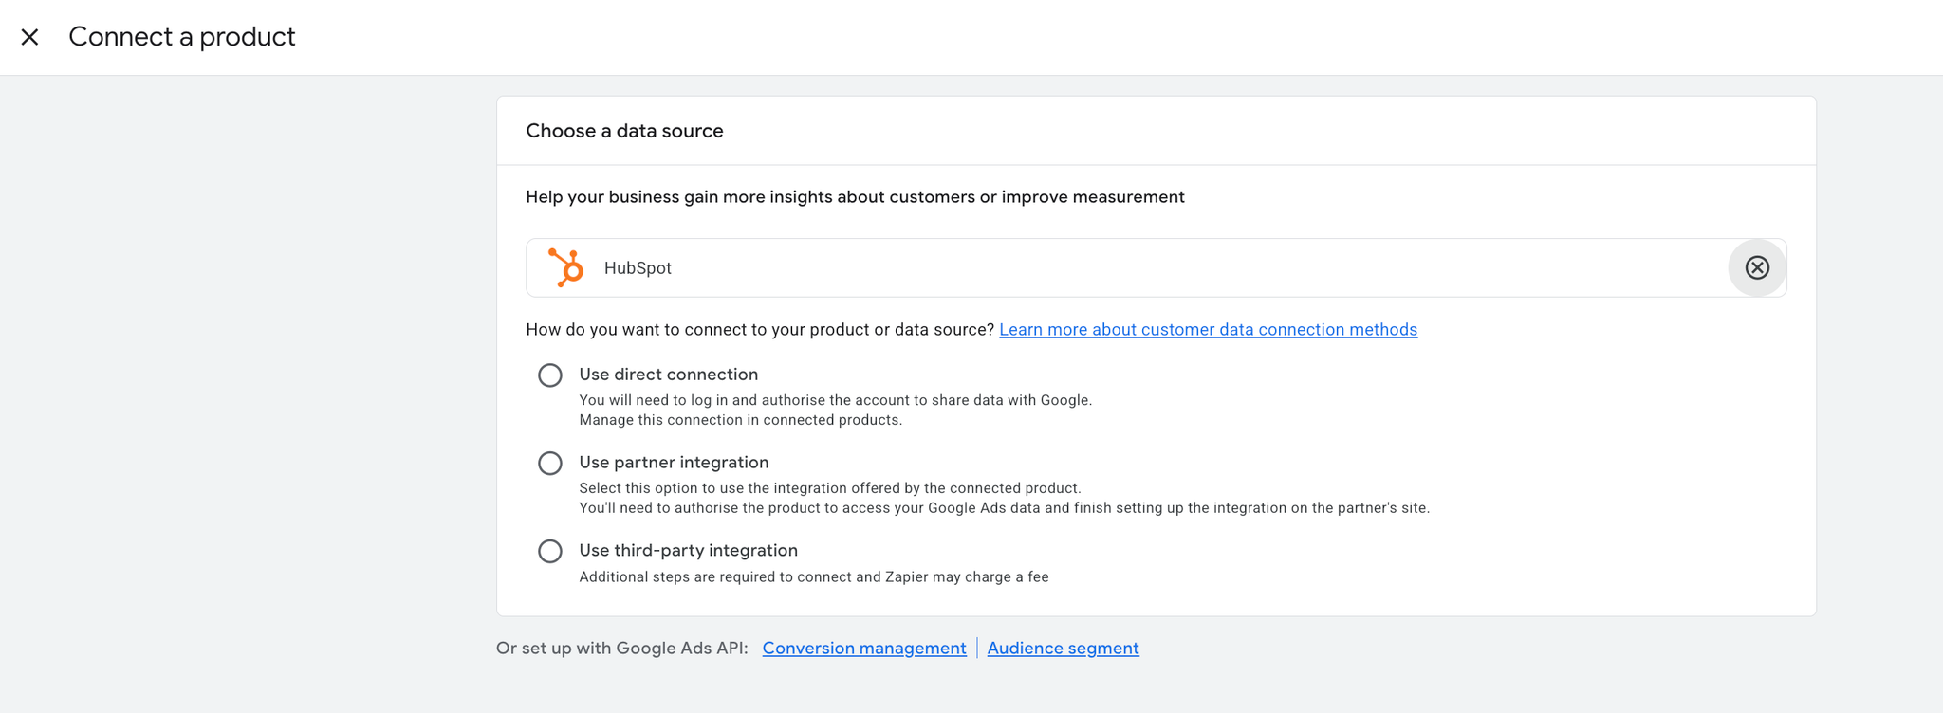Click the HubSpot logo icon

tap(565, 267)
